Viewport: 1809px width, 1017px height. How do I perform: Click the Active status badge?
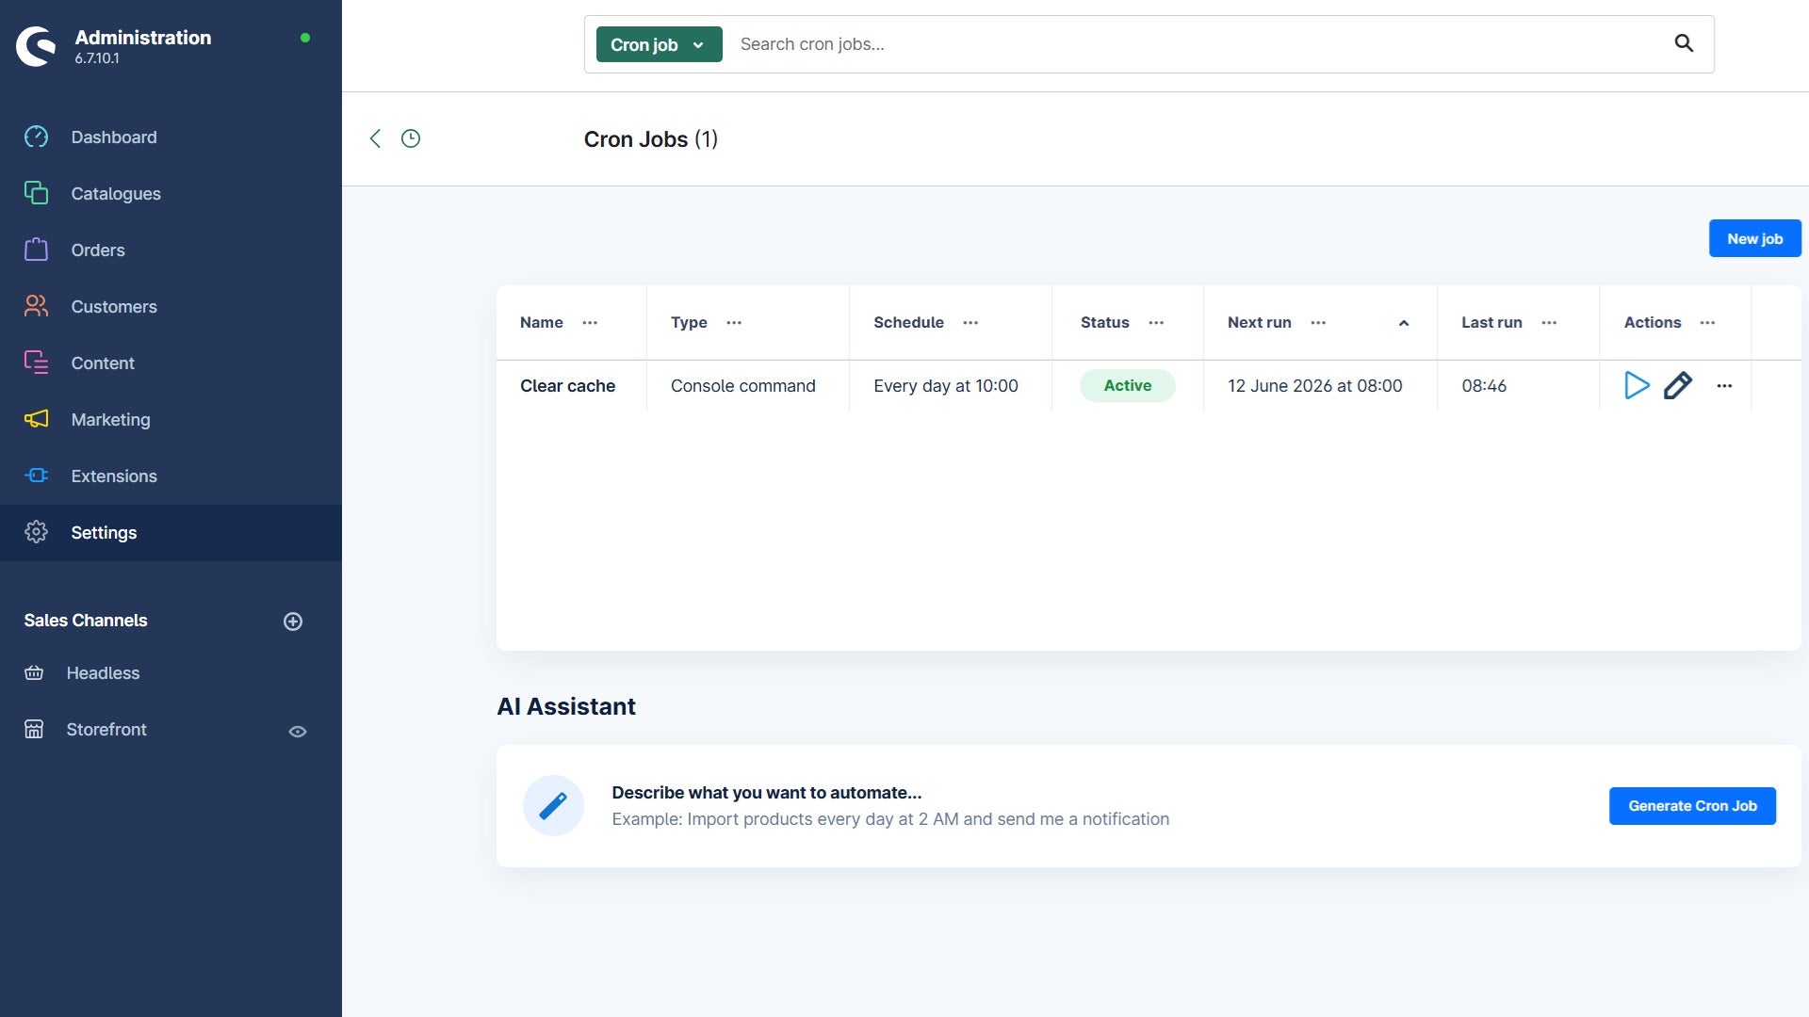click(1128, 385)
